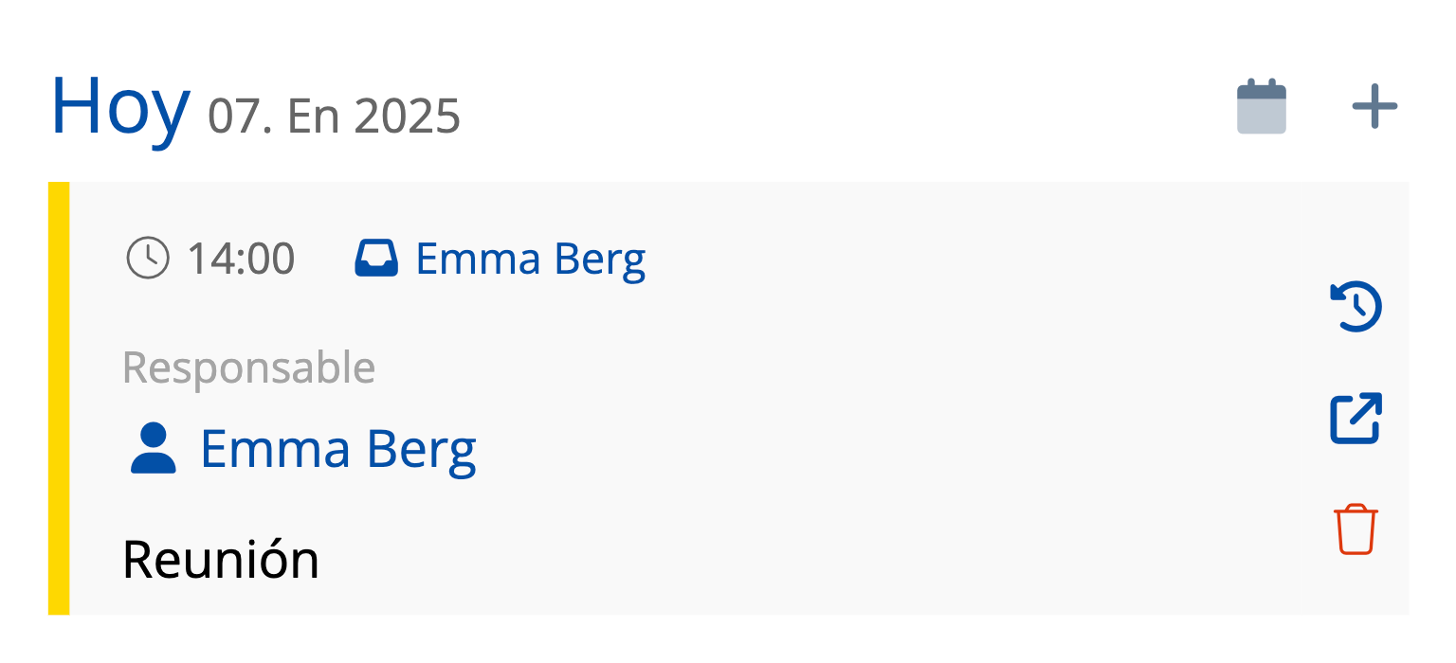The height and width of the screenshot is (663, 1456).
Task: Click the person icon under Responsable
Action: (153, 449)
